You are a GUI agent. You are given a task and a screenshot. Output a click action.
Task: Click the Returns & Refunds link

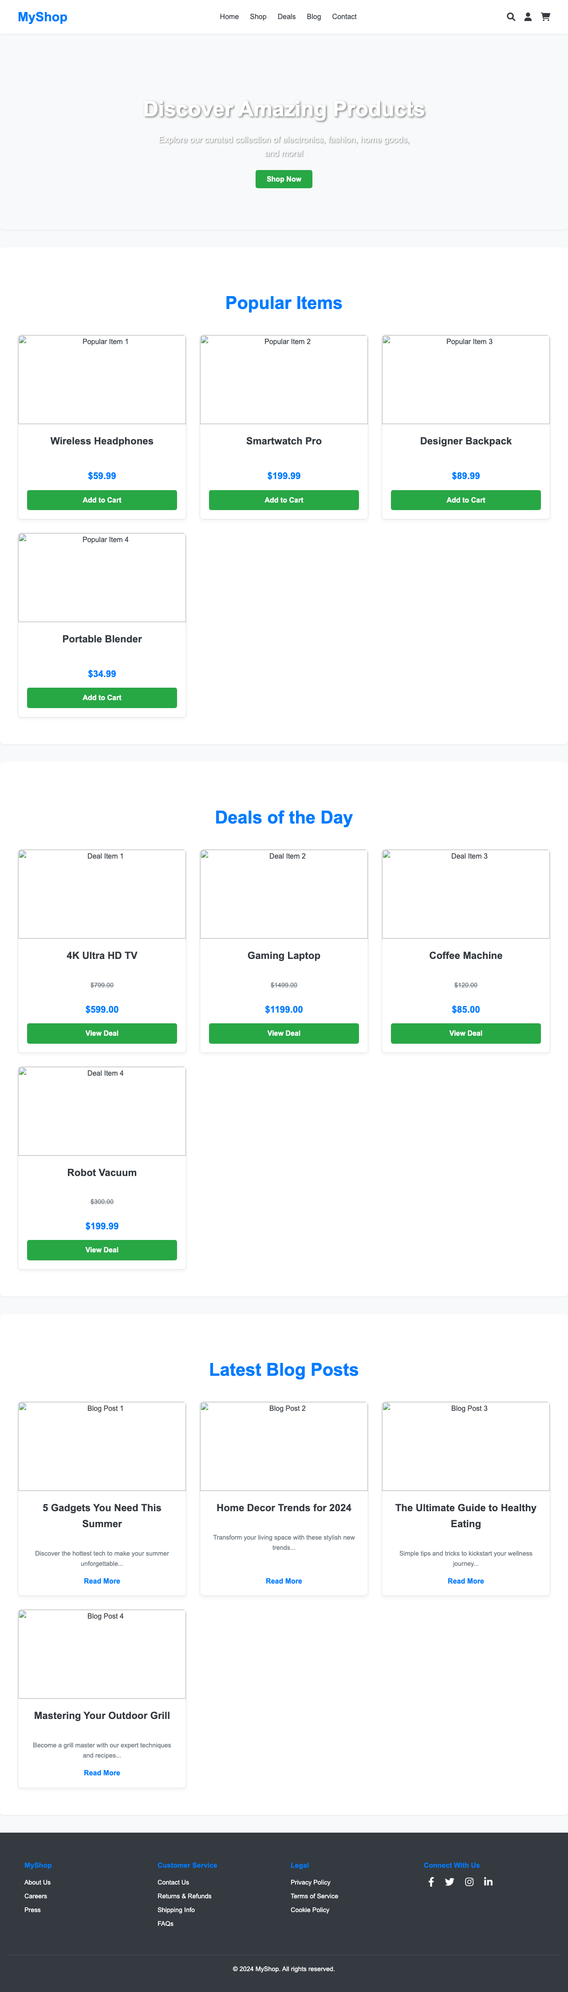coord(184,1896)
